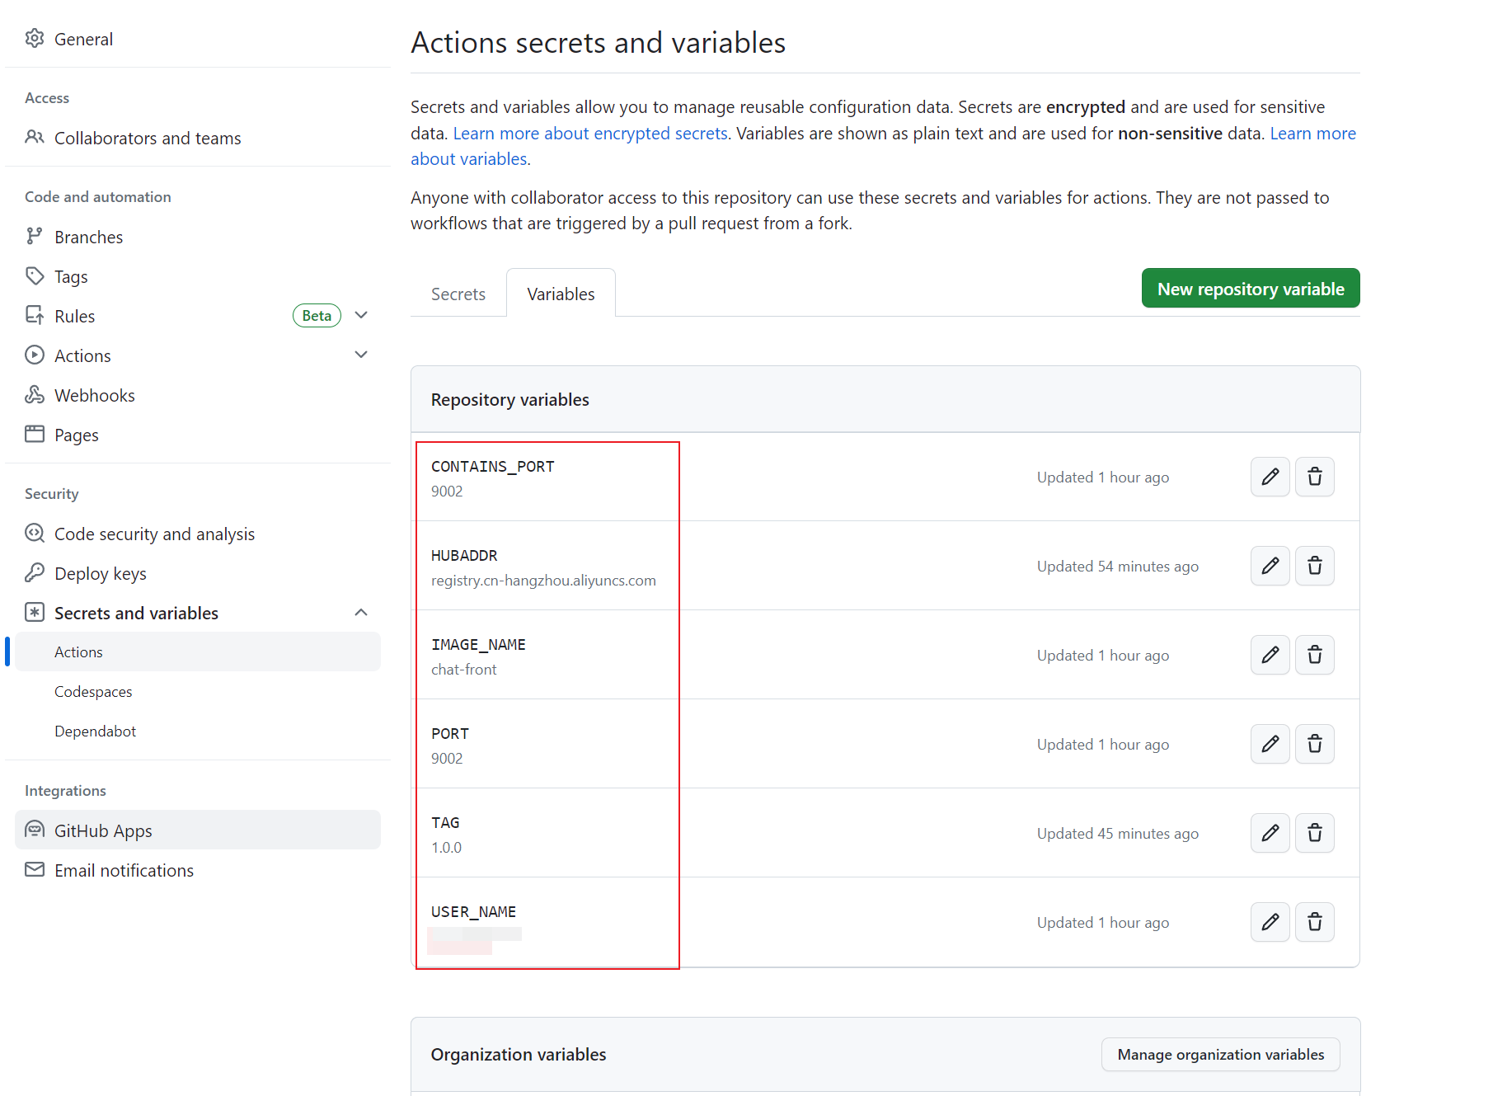Click the Actions play-circle icon in sidebar

click(35, 355)
